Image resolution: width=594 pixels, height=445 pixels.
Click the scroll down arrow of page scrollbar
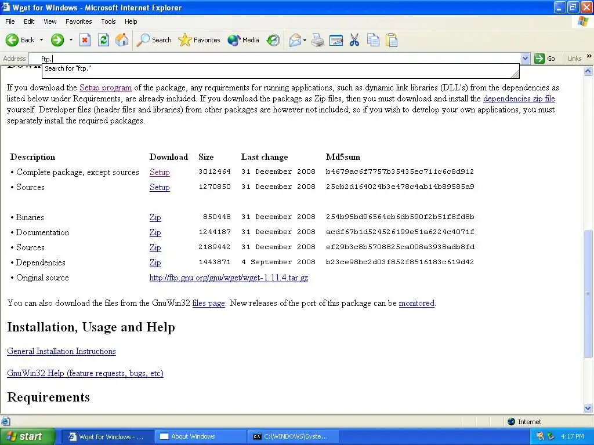tap(588, 408)
